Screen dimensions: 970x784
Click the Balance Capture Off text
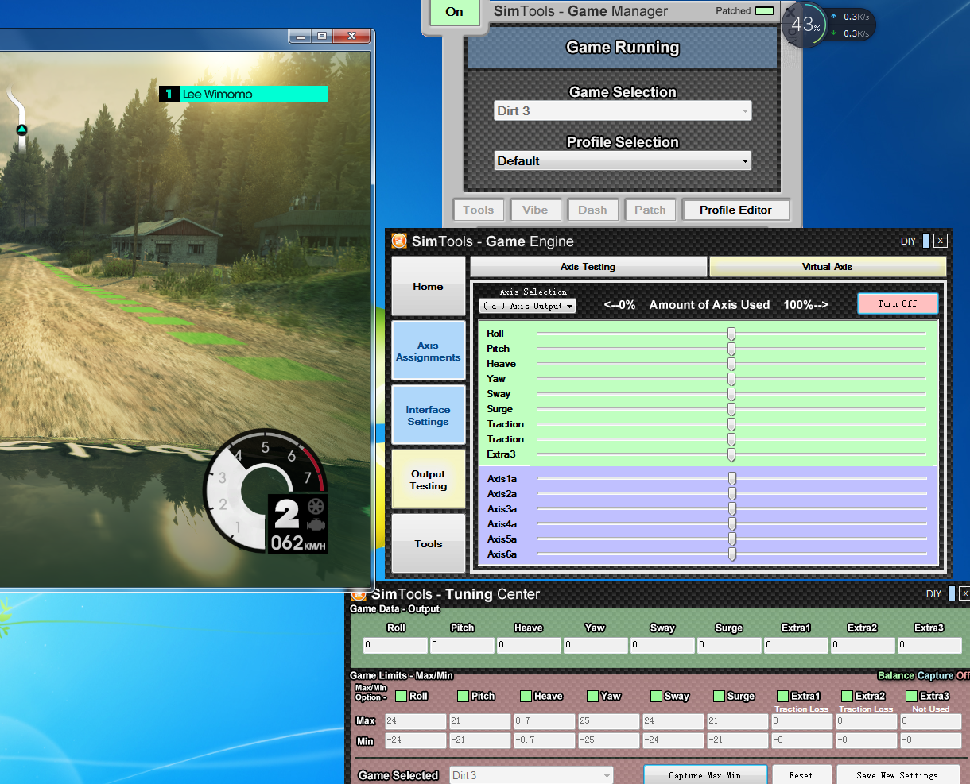click(x=923, y=675)
